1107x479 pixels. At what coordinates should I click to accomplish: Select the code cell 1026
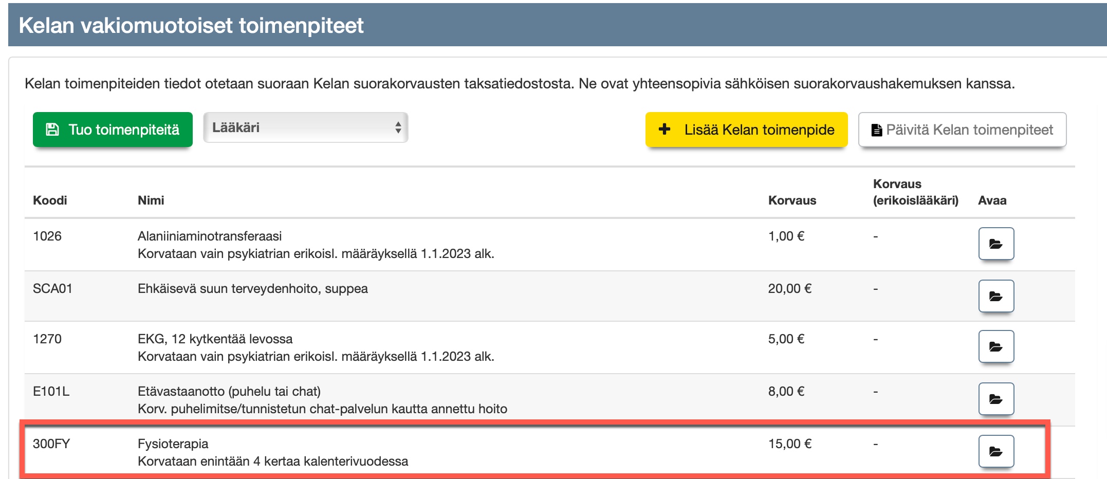(47, 236)
